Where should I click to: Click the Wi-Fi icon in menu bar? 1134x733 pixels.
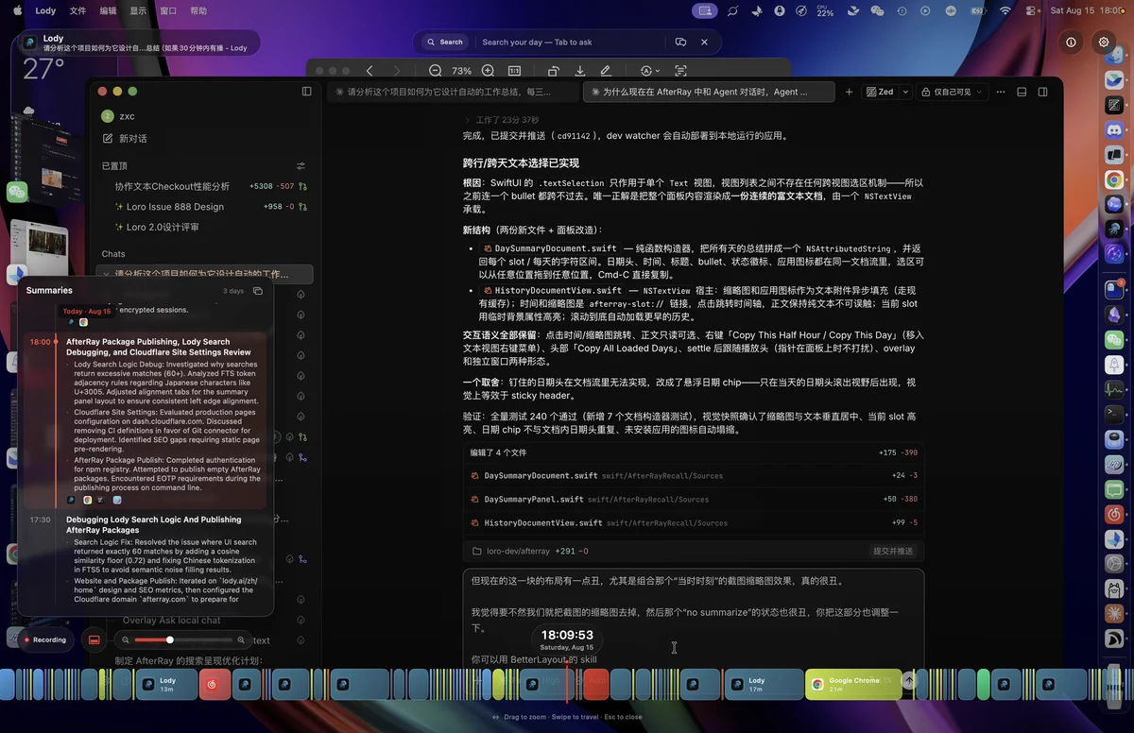[1005, 11]
